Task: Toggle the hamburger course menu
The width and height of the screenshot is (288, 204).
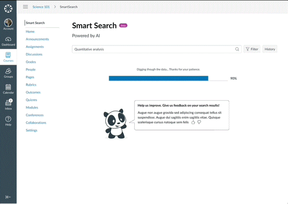Action: [26, 7]
